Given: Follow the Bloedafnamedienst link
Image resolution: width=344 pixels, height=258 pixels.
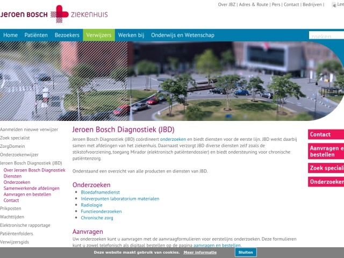Looking at the screenshot, I should point(101,192).
